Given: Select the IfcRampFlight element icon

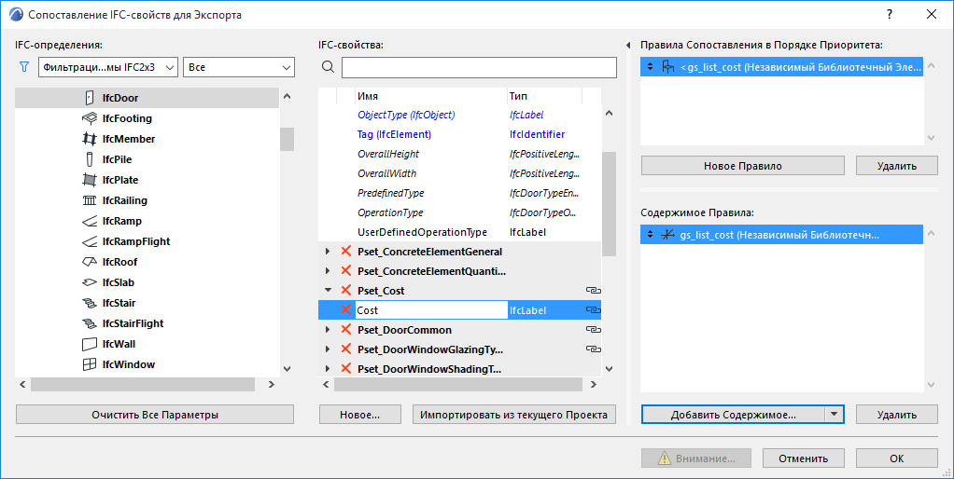Looking at the screenshot, I should [90, 241].
